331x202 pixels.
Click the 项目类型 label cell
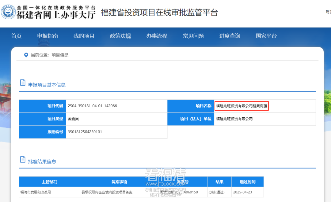point(43,119)
